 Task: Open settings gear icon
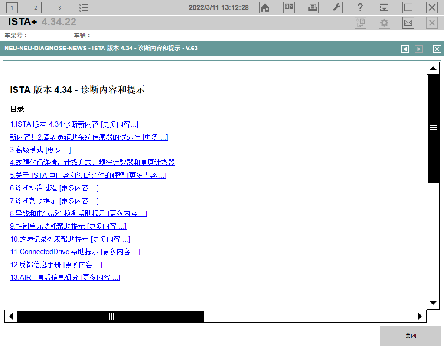(x=384, y=23)
